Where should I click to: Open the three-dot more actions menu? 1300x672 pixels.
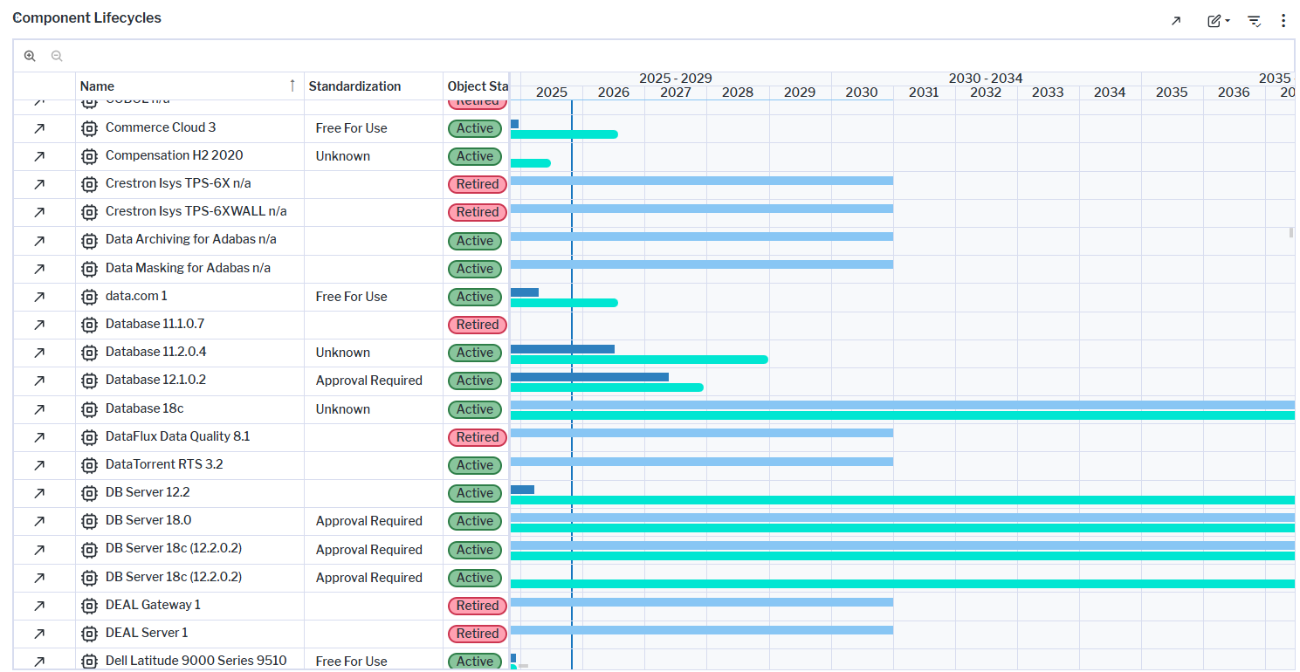[x=1283, y=20]
